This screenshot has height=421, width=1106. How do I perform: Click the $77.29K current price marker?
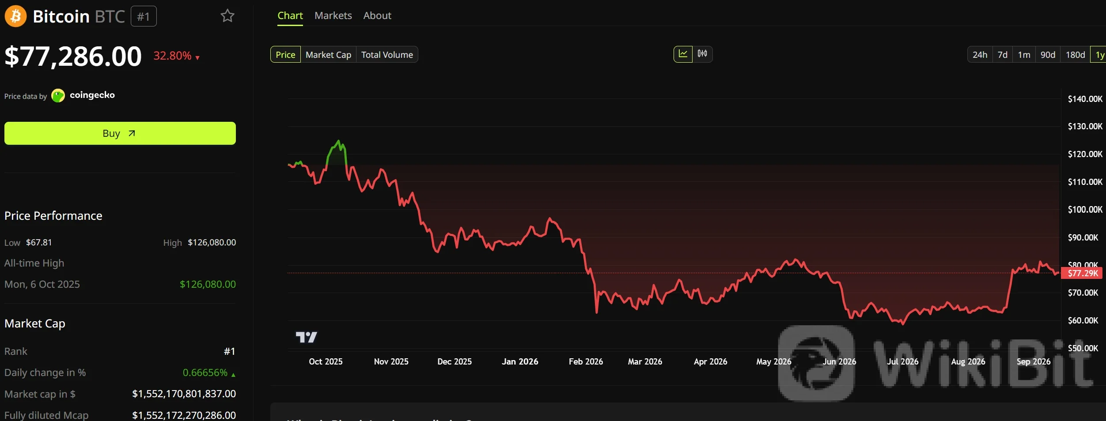1082,273
